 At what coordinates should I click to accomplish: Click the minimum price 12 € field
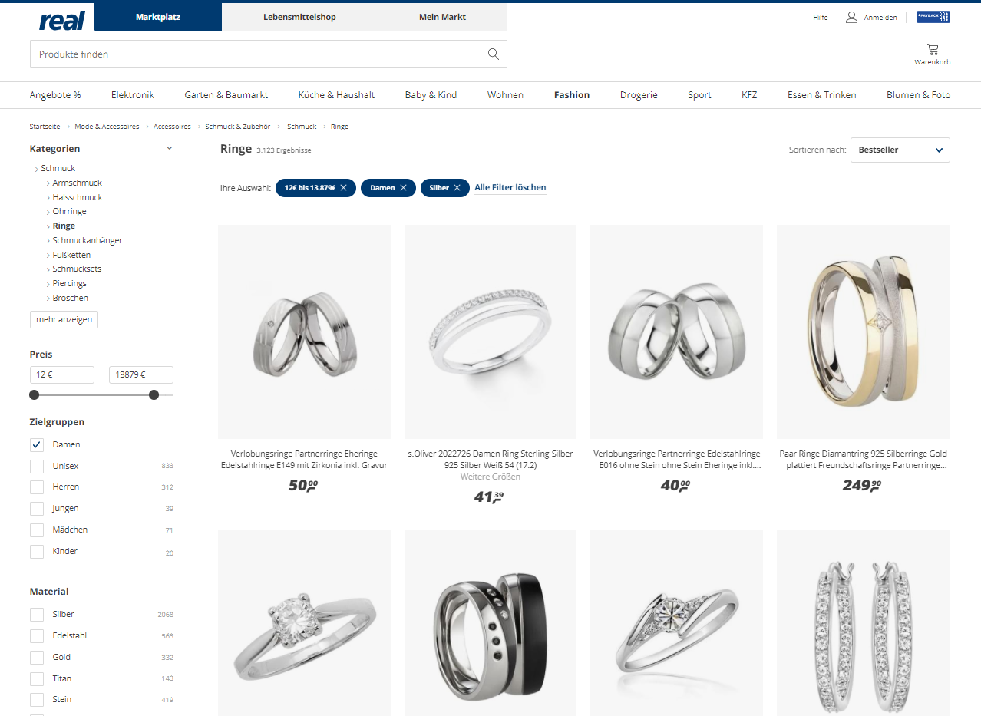coord(62,375)
